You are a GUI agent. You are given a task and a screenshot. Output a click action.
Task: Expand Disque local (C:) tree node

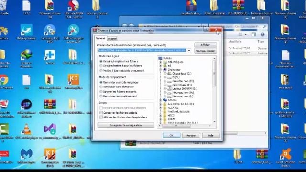165,74
